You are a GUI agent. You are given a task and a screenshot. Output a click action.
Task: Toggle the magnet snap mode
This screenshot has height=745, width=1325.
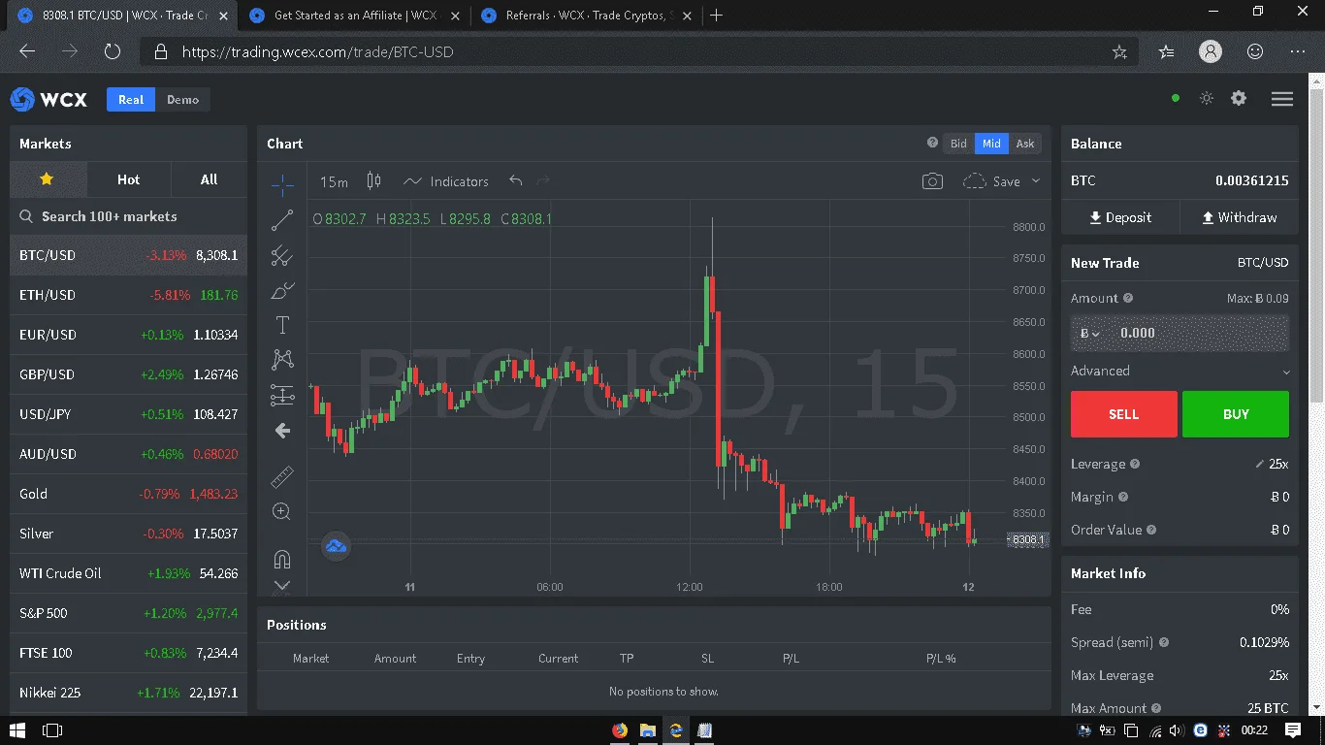tap(282, 559)
